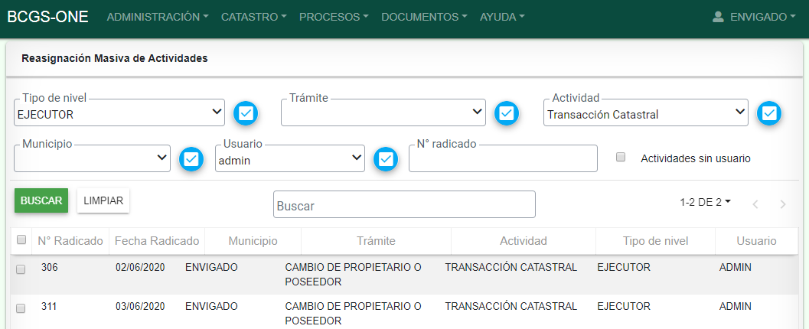Click the user profile icon for ENVIGADO
The height and width of the screenshot is (329, 809).
(718, 17)
